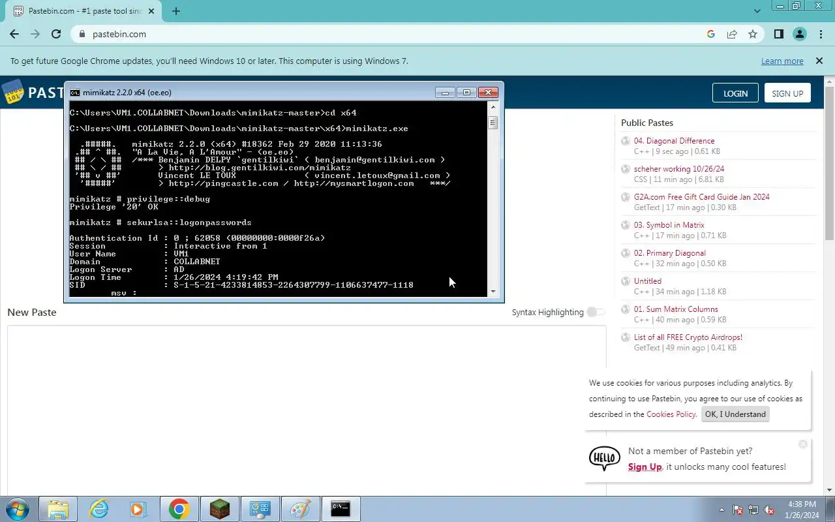Click the pastebin.com address bar URL
835x522 pixels.
click(119, 34)
